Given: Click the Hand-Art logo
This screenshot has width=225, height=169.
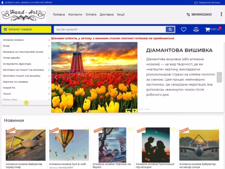Looking at the screenshot, I should [23, 15].
